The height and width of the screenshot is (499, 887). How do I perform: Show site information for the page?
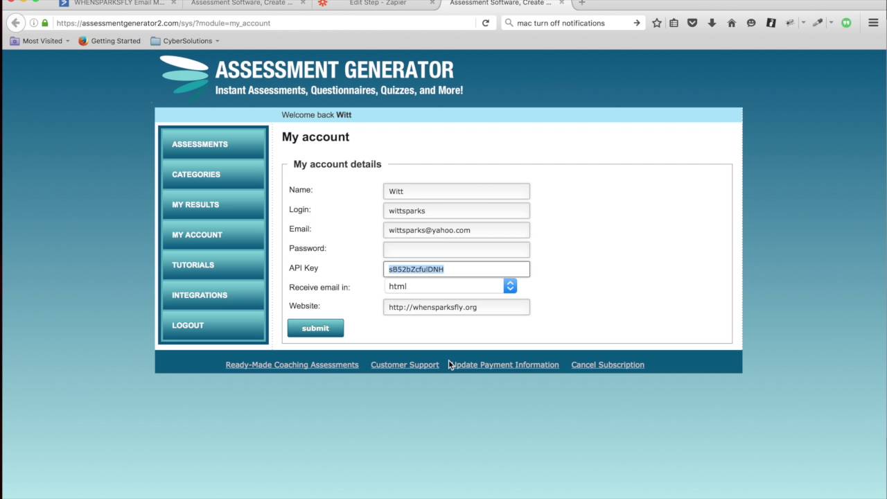(33, 23)
